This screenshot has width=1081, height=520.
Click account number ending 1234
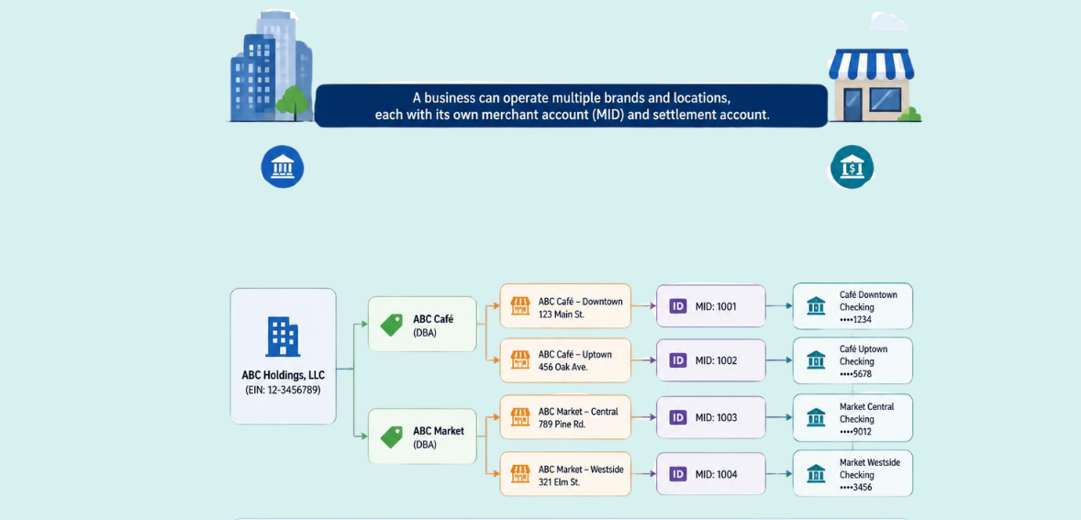[855, 319]
